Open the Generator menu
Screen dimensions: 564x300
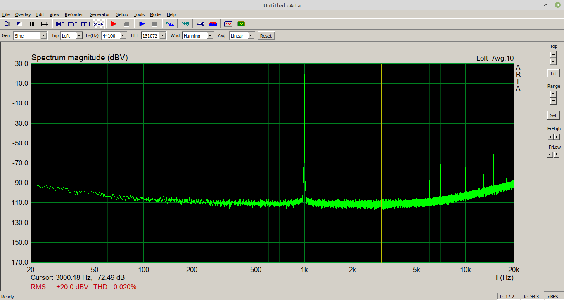[x=100, y=14]
